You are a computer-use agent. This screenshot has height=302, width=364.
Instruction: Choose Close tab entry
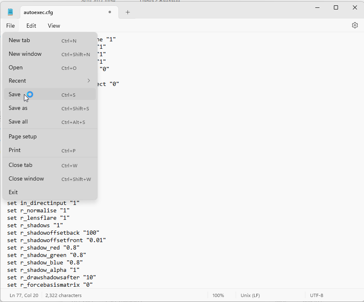[x=50, y=165]
